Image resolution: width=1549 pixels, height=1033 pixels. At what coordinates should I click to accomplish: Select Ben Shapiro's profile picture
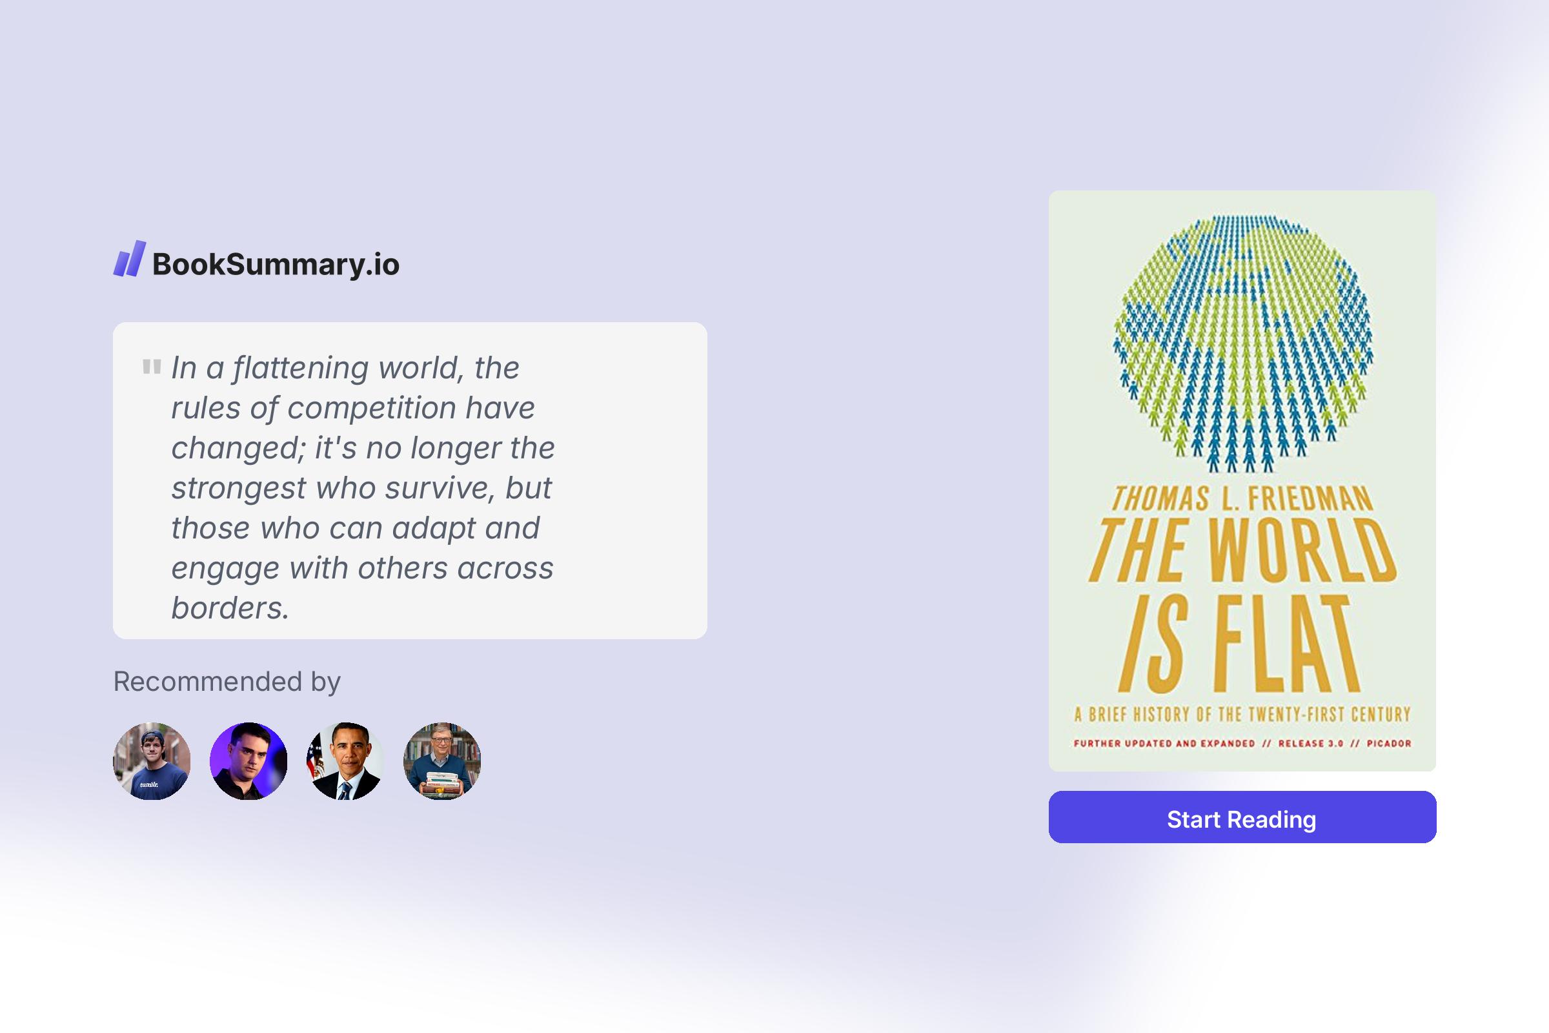(x=249, y=762)
